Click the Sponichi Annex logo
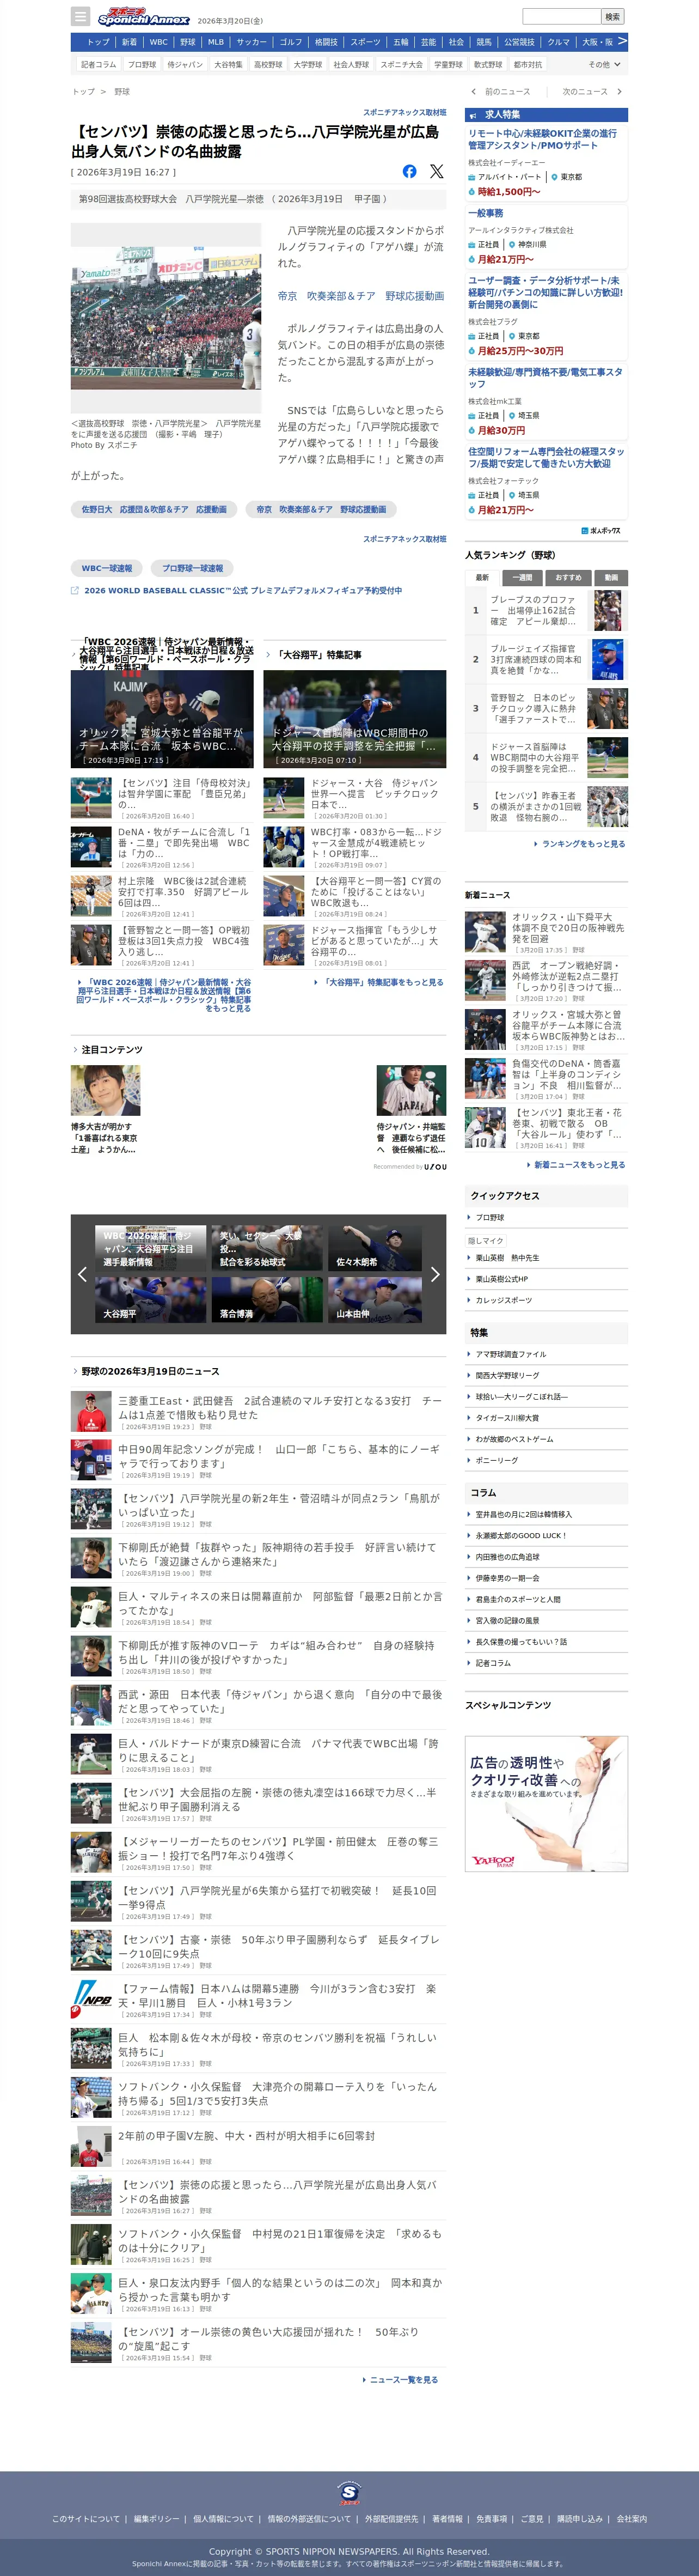Screen dimensions: 699x2576 [144, 17]
